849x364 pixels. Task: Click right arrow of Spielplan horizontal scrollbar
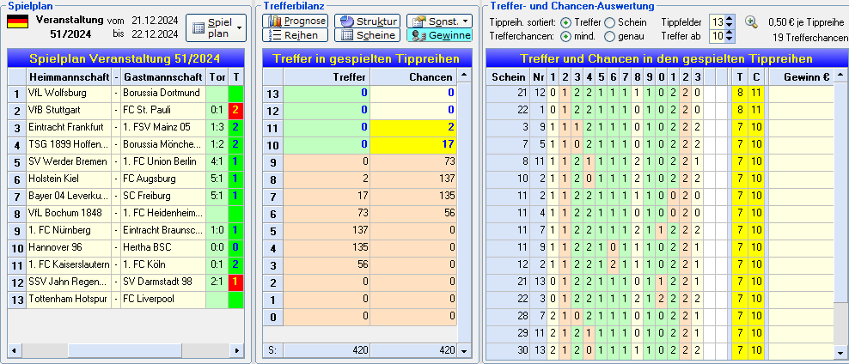coord(237,350)
